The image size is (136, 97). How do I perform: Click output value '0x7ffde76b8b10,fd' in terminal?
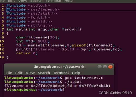(x=51, y=86)
